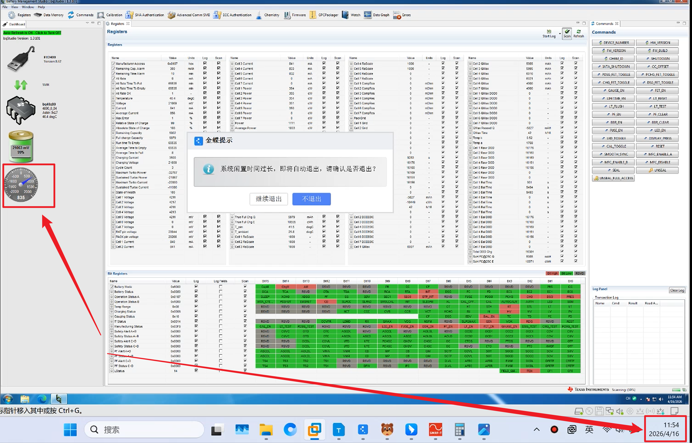Click the current gauge dial reading 835

tap(21, 185)
